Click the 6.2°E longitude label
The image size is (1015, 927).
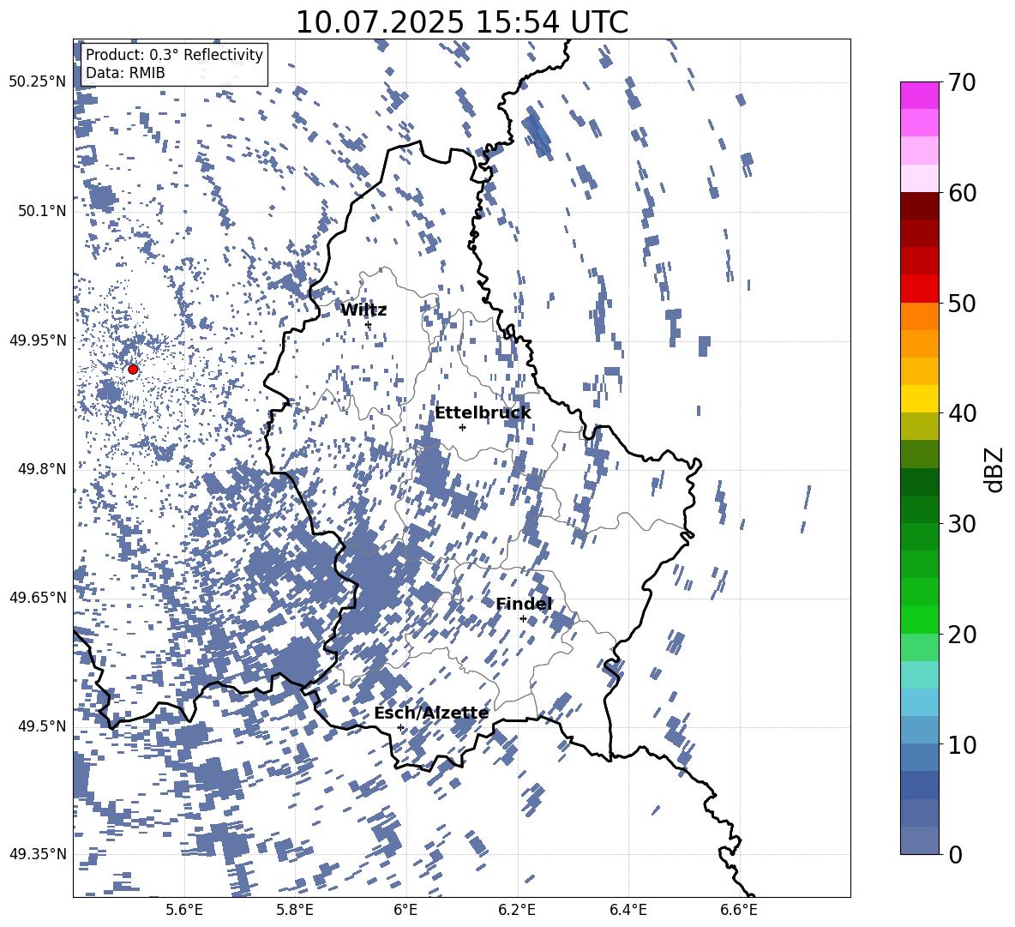click(x=517, y=910)
